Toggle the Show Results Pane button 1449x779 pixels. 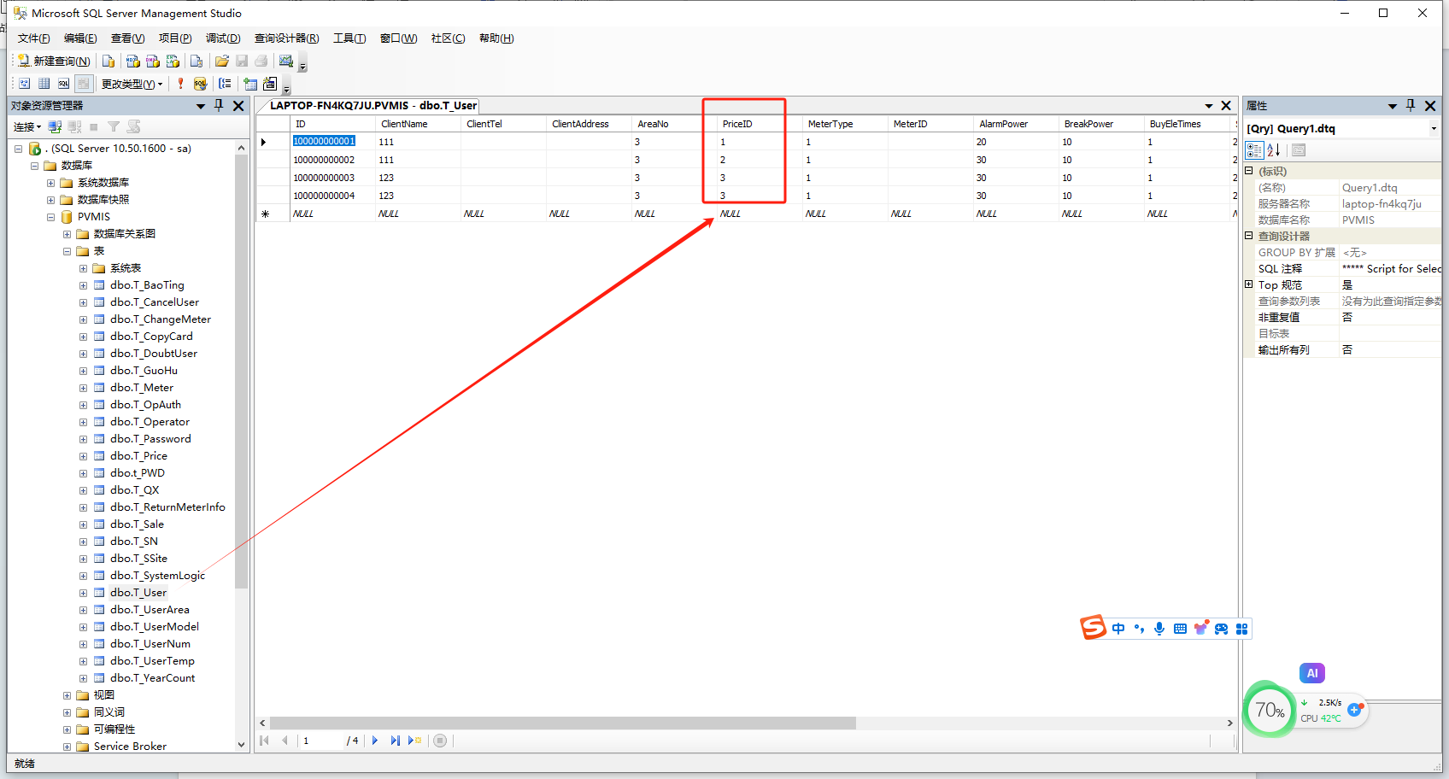point(83,84)
